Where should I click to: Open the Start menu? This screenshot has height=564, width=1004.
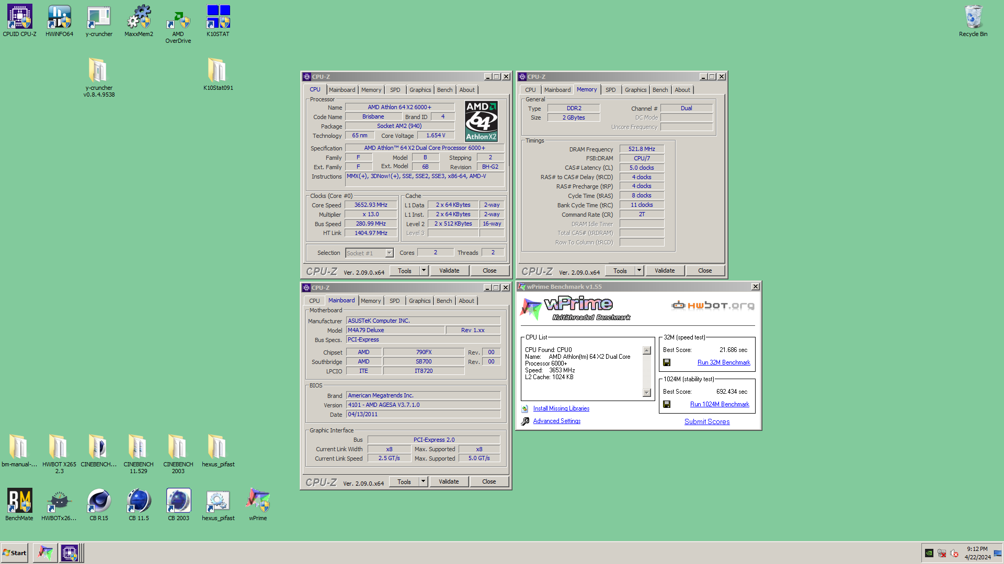point(15,553)
